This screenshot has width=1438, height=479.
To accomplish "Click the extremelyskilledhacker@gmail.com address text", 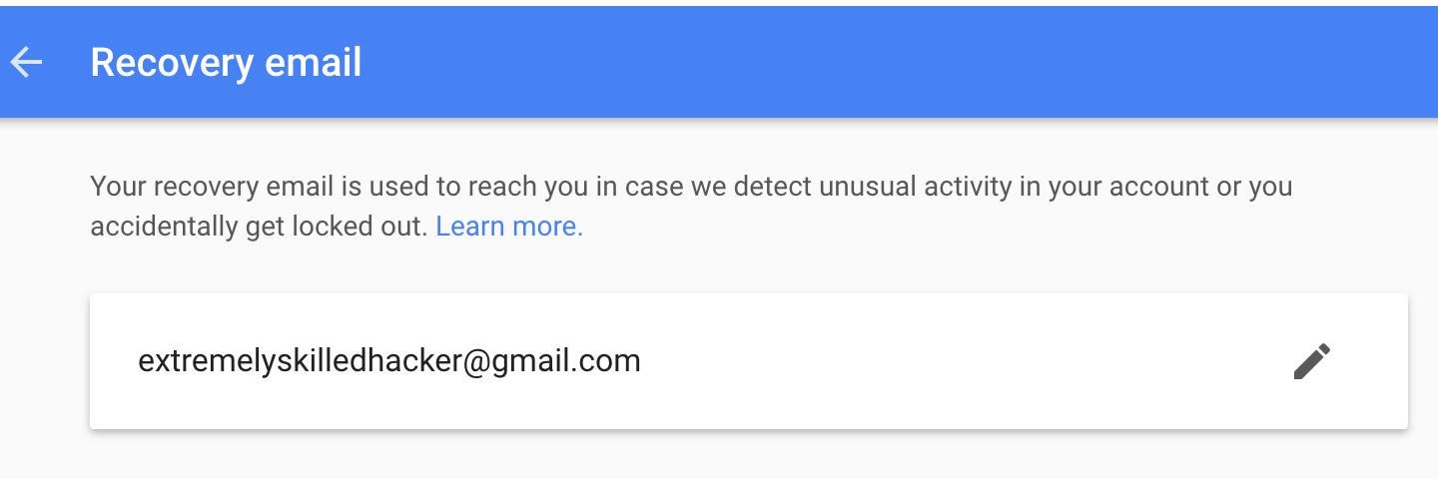I will (x=389, y=360).
